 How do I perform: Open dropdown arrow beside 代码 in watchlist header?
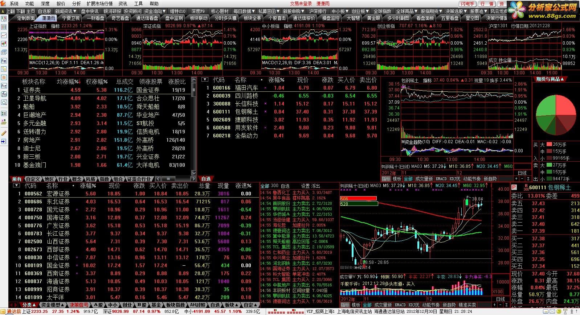(x=205, y=79)
